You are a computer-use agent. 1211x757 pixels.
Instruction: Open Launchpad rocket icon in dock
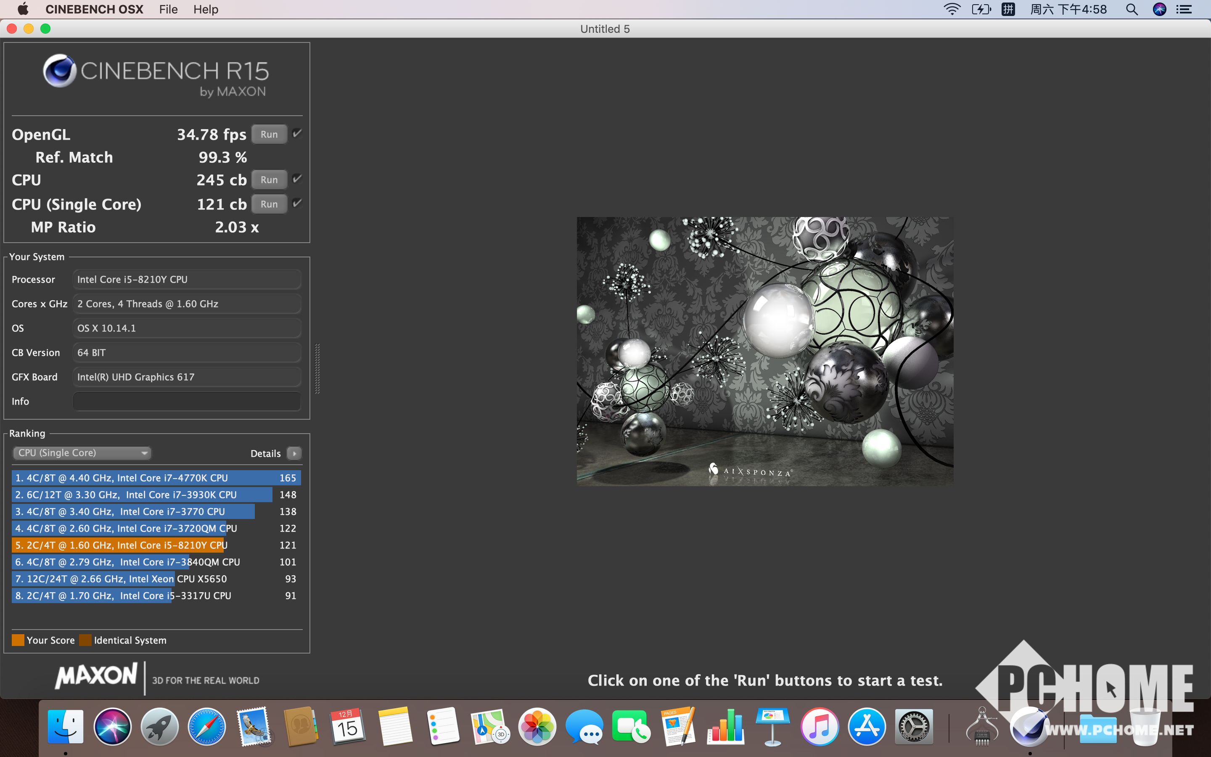[x=160, y=726]
